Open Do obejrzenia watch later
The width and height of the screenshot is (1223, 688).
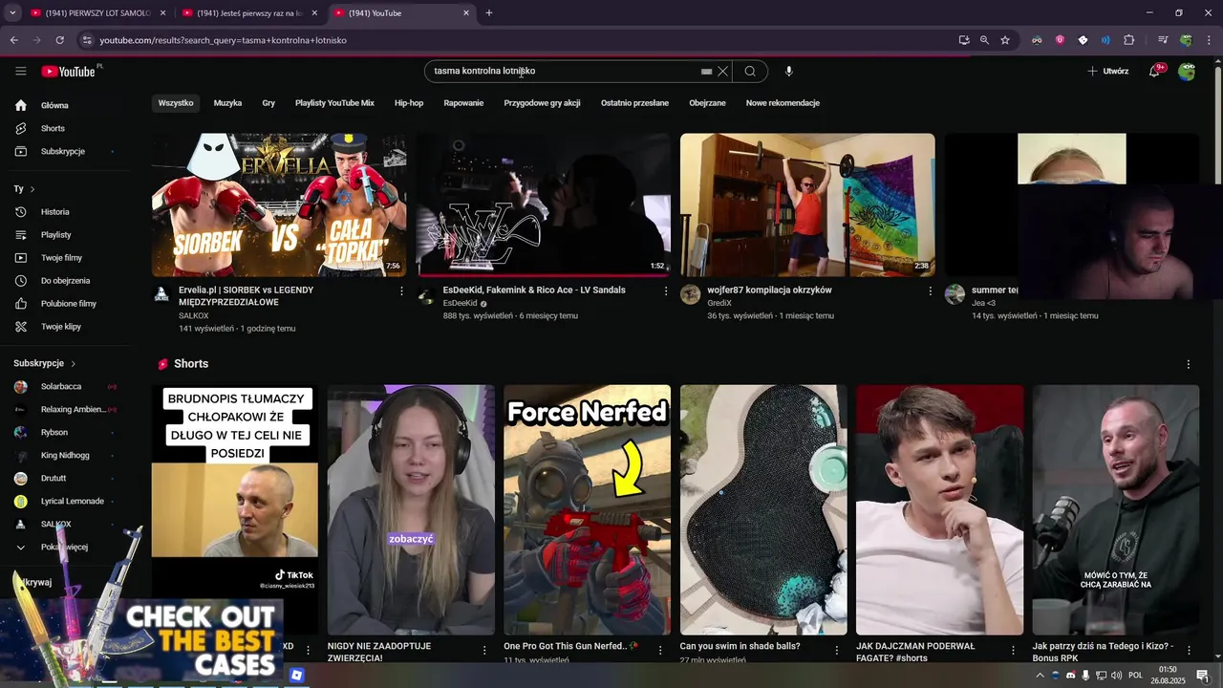(65, 281)
